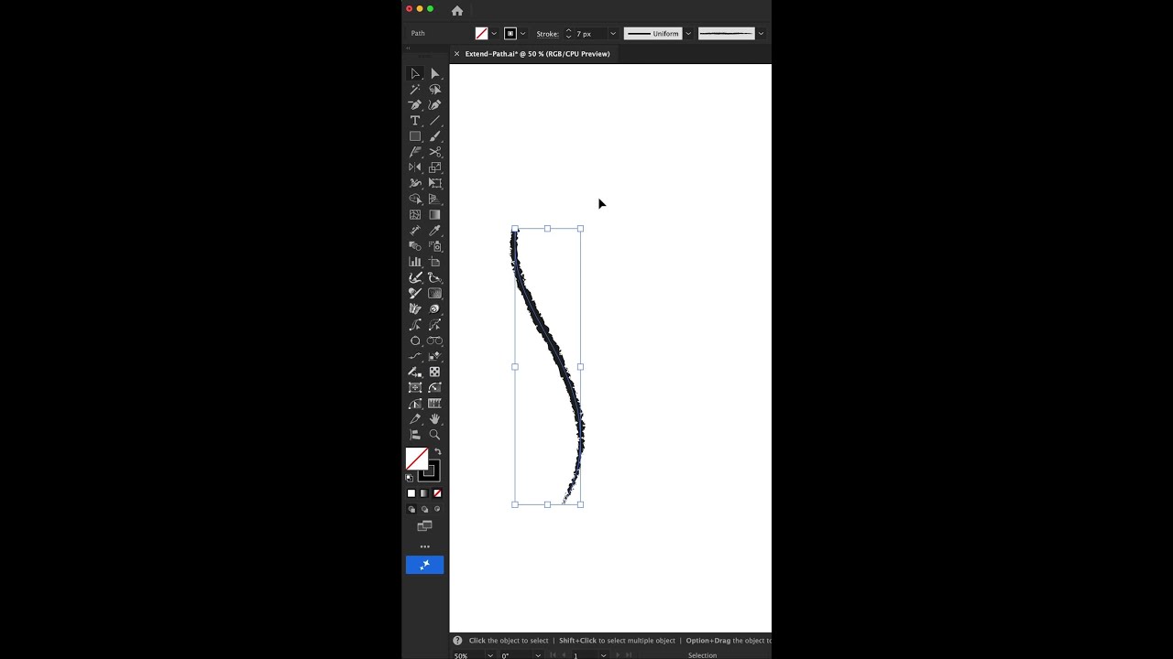Select the Scale tool

[x=435, y=167]
